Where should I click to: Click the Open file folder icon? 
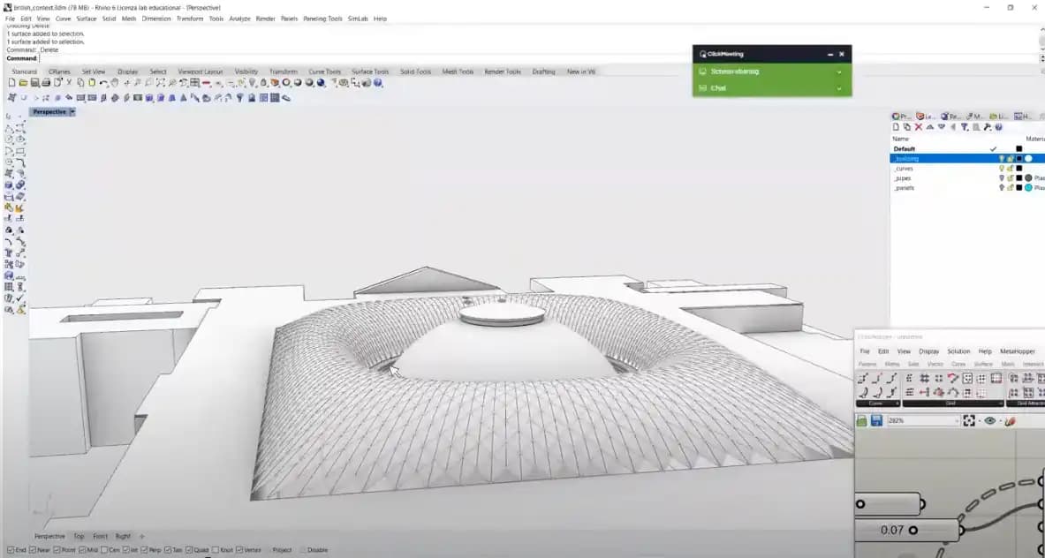click(23, 83)
